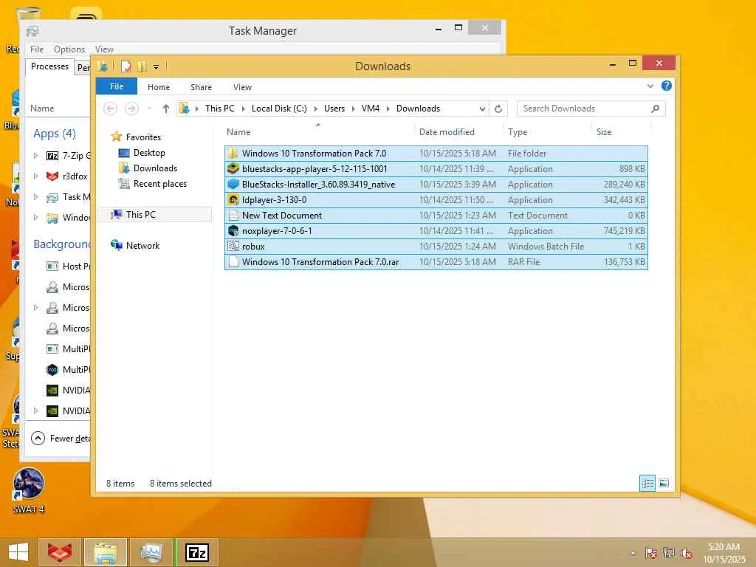Viewport: 756px width, 567px height.
Task: Select VM4 breadcrumb segment
Action: tap(371, 109)
